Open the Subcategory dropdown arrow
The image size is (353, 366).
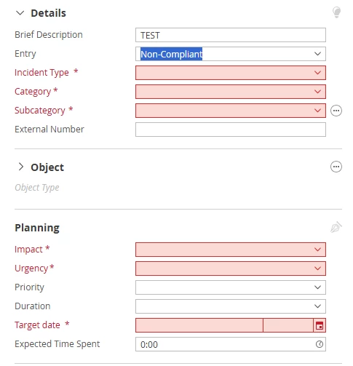[317, 111]
